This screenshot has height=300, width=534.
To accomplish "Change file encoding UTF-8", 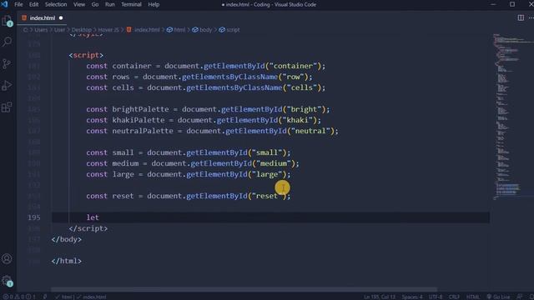I will [x=436, y=297].
